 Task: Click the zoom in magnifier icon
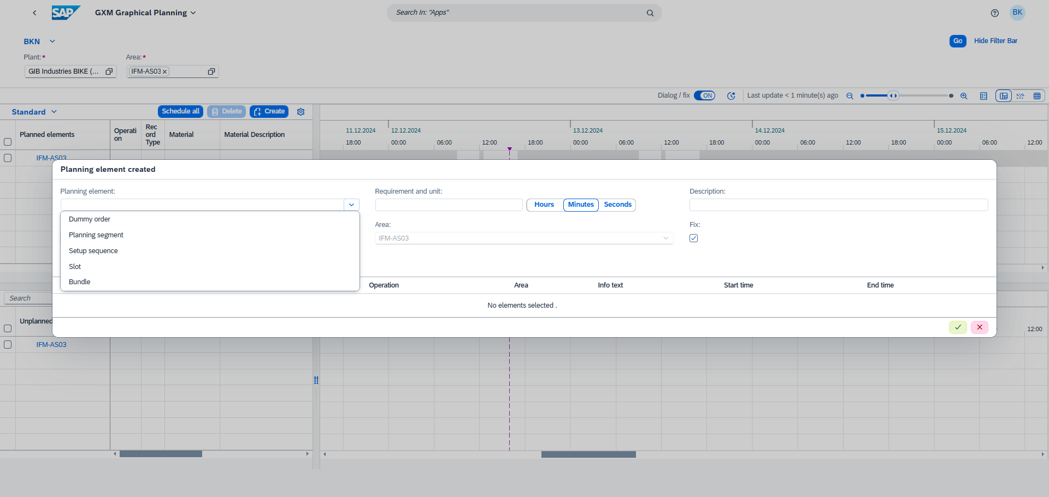click(x=964, y=95)
